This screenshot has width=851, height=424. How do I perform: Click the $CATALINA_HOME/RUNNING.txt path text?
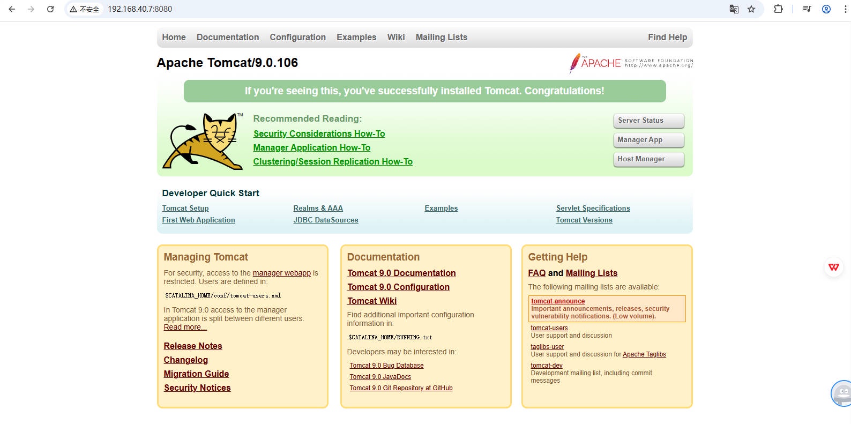coord(390,337)
